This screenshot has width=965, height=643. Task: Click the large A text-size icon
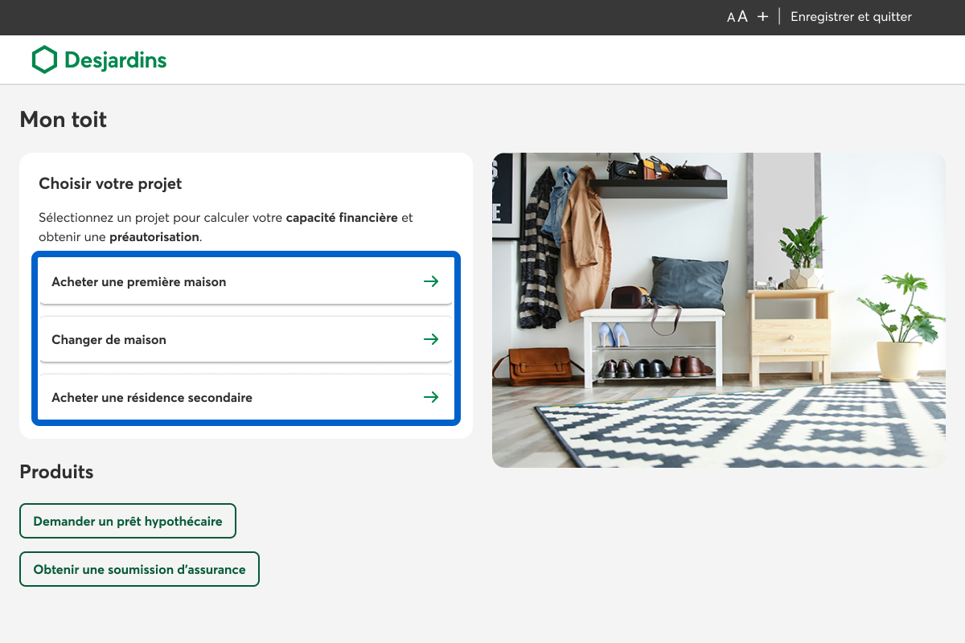coord(742,17)
